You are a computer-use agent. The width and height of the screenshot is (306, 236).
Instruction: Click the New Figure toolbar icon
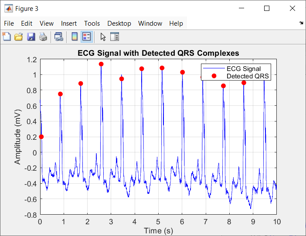coord(7,37)
